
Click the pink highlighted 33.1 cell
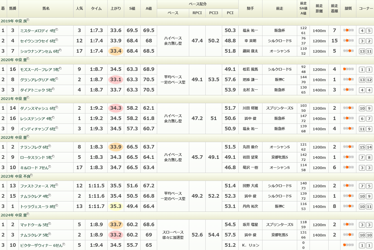point(116,79)
